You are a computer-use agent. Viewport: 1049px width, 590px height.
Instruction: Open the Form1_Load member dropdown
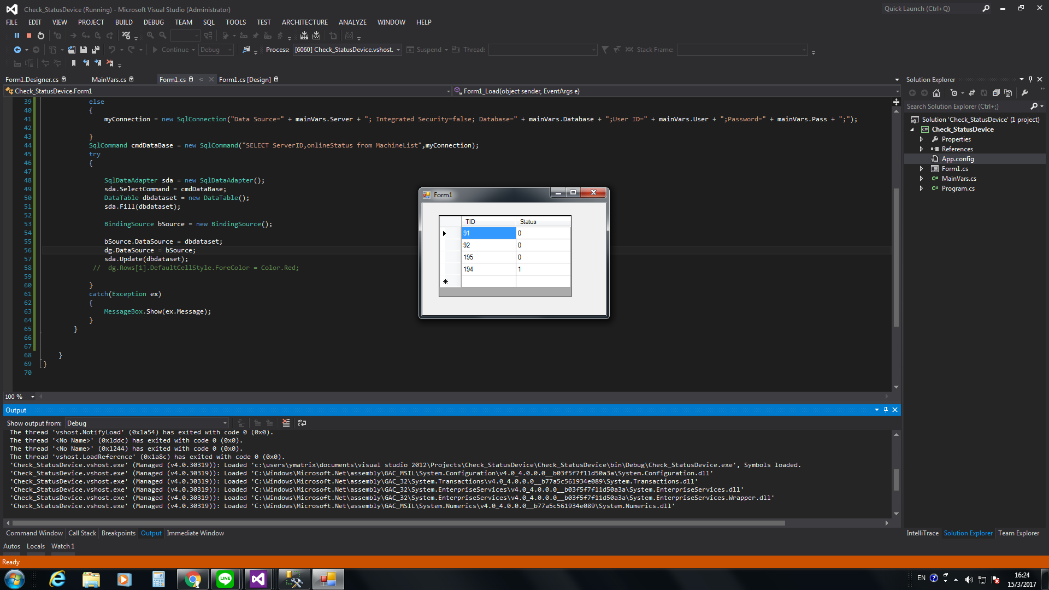click(x=676, y=91)
